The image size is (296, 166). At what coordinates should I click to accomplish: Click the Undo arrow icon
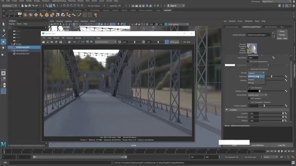tap(33, 6)
